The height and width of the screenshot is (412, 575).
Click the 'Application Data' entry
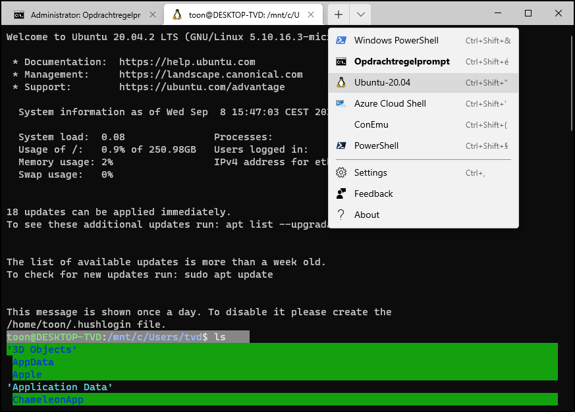[60, 387]
